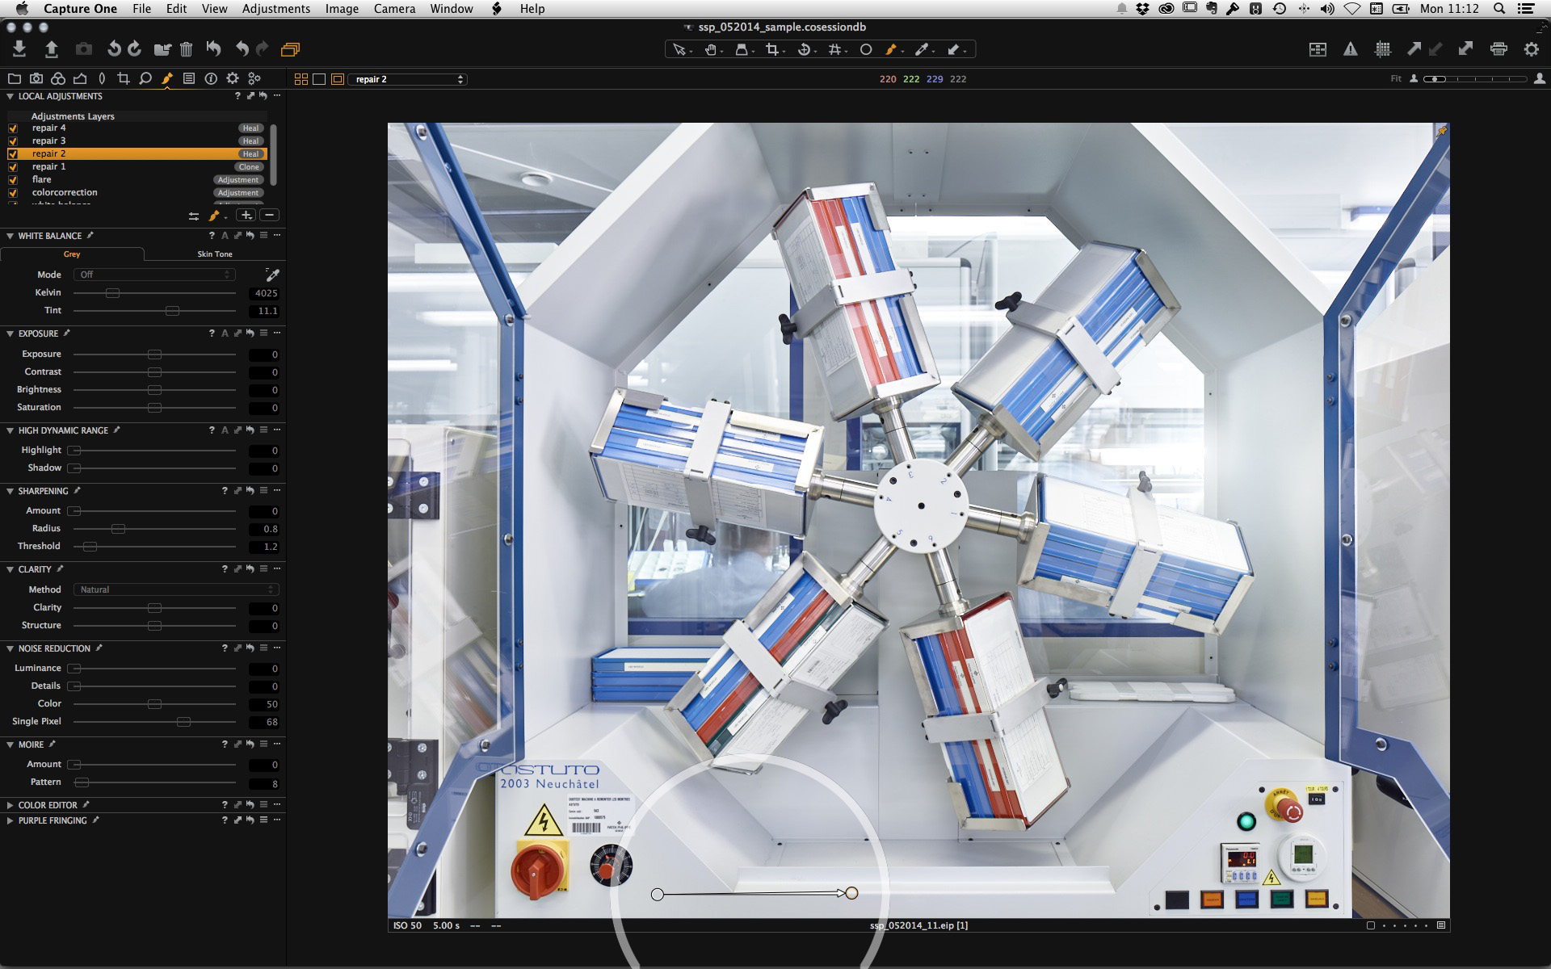The height and width of the screenshot is (969, 1551).
Task: Select the Apply adjustments arrow cursor tool
Action: pyautogui.click(x=954, y=50)
